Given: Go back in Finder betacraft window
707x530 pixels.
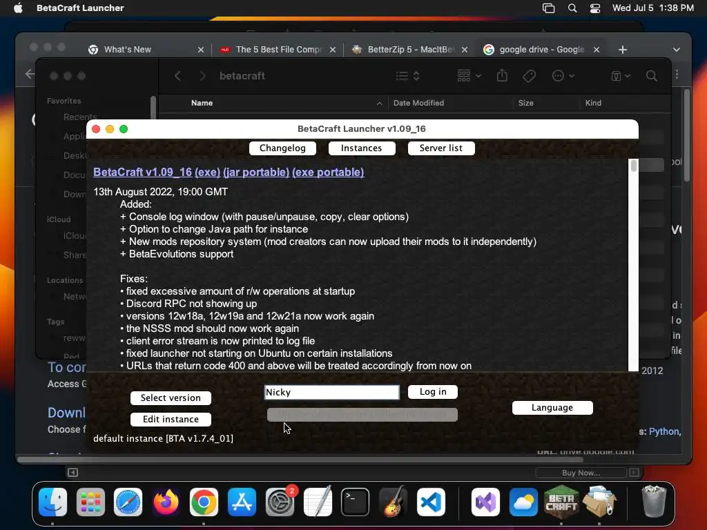Looking at the screenshot, I should 177,76.
